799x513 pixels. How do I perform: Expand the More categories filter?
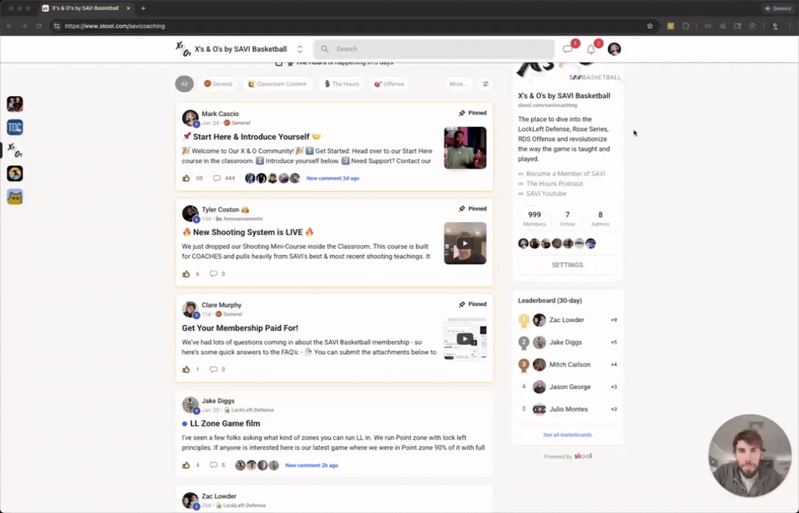[457, 84]
